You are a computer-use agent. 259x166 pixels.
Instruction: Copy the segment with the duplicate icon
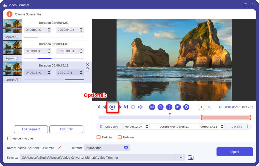point(178,107)
